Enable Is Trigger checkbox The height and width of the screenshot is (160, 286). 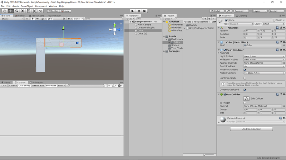point(245,103)
